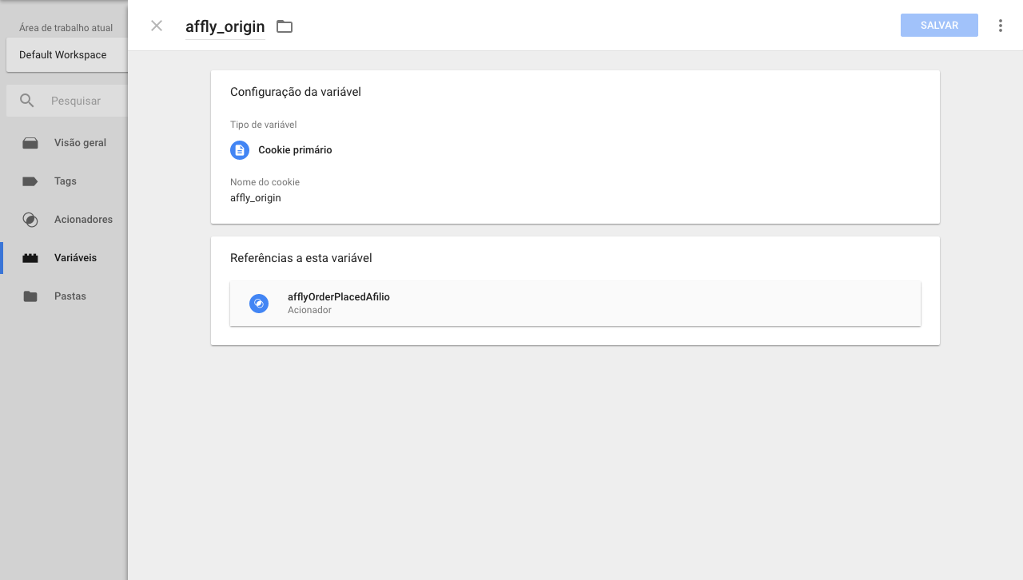Edit the affly_origin variable title

pyautogui.click(x=225, y=26)
